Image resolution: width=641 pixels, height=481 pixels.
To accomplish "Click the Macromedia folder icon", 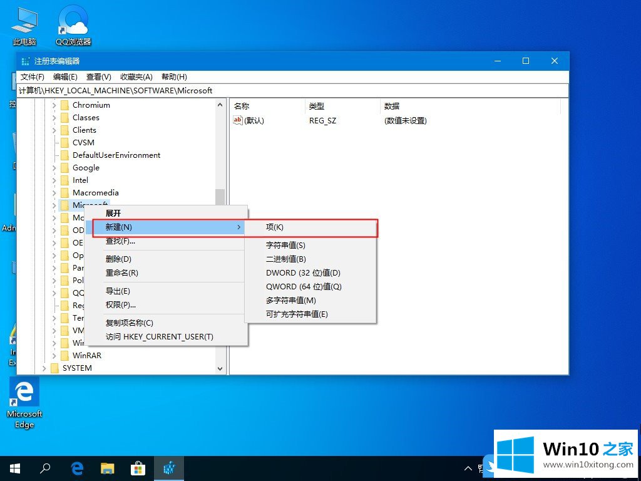I will [x=64, y=193].
